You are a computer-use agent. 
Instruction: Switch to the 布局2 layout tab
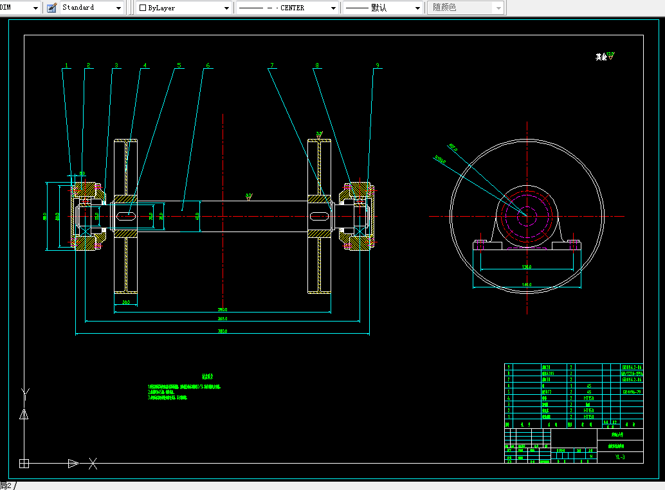point(6,485)
